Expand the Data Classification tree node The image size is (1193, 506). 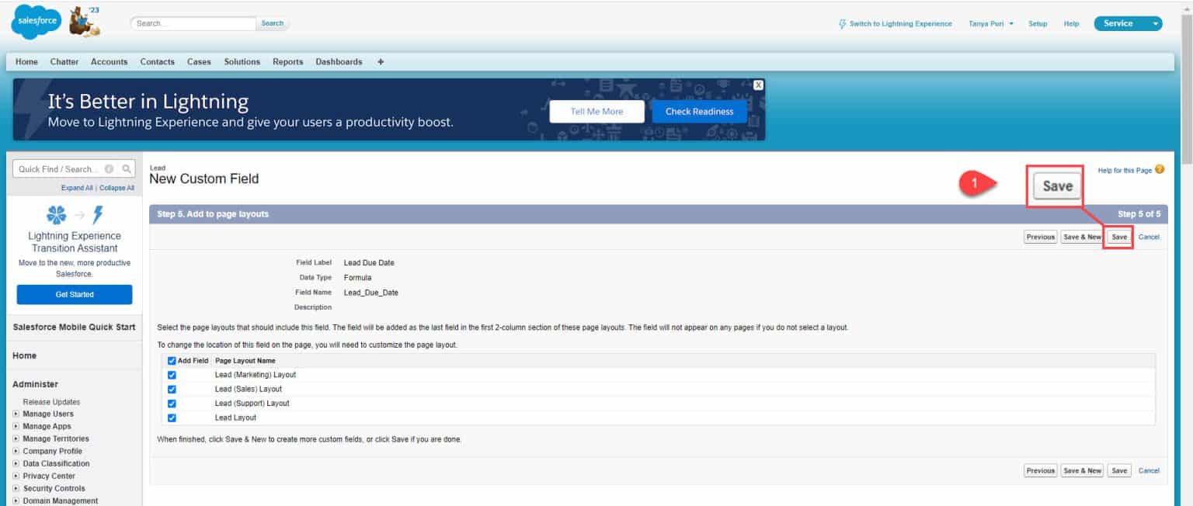pos(16,464)
